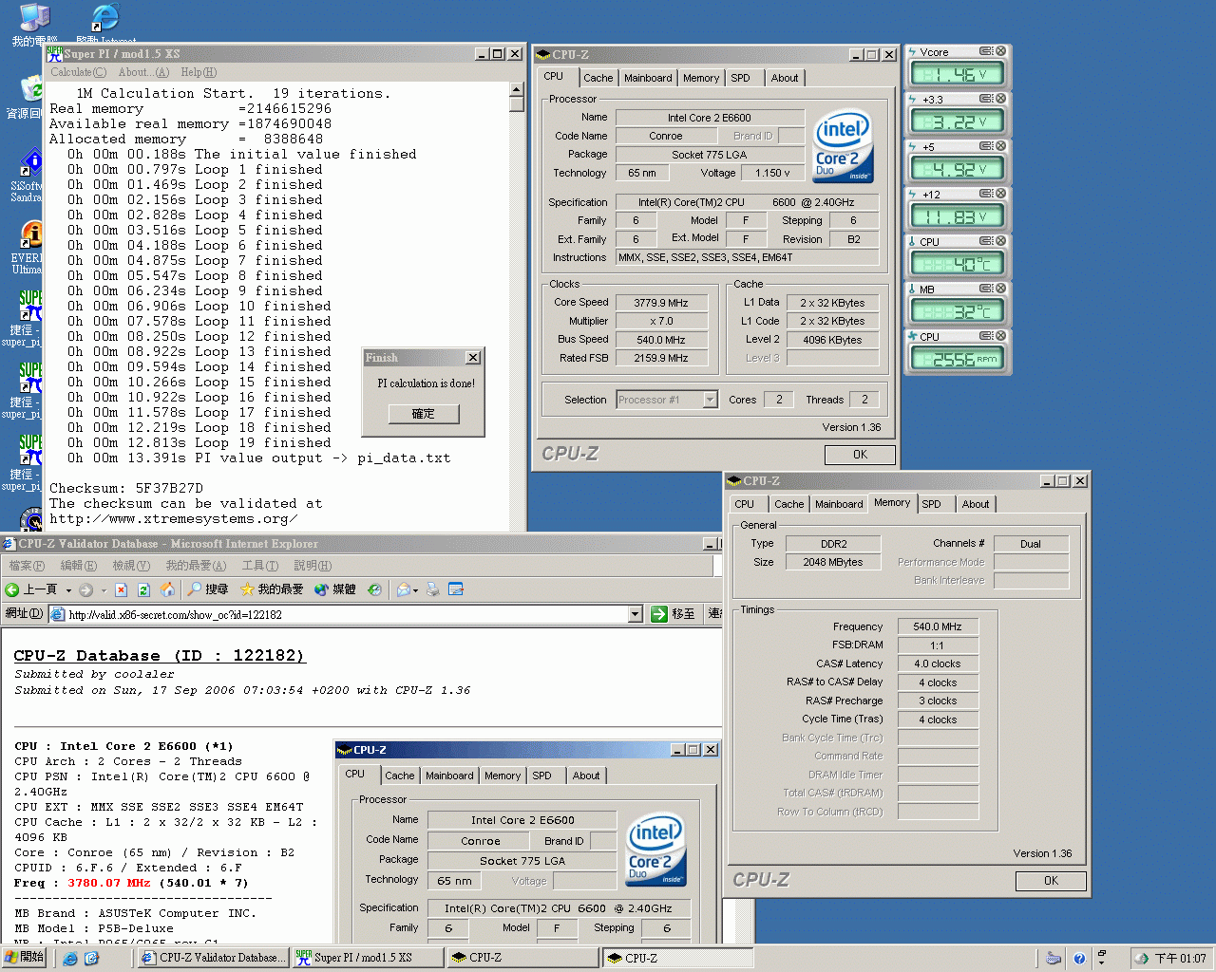Close the CPU temperature gadget
Screen dimensions: 1216x972
[1000, 241]
